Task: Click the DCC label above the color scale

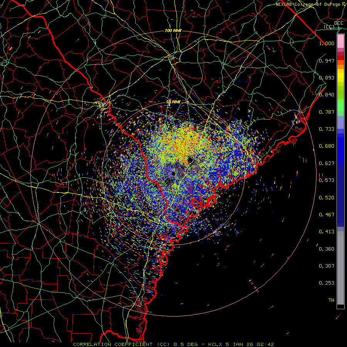Action: click(x=339, y=23)
